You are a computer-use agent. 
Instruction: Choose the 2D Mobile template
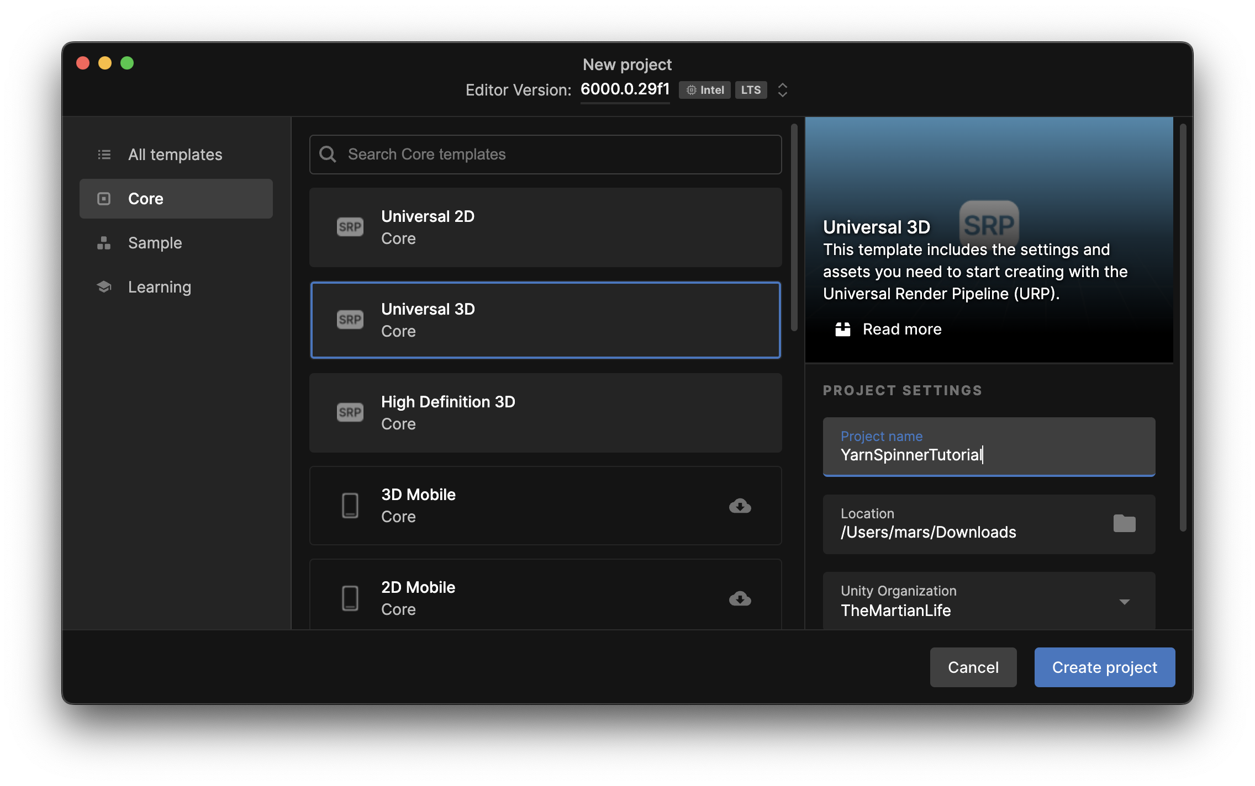(x=545, y=595)
